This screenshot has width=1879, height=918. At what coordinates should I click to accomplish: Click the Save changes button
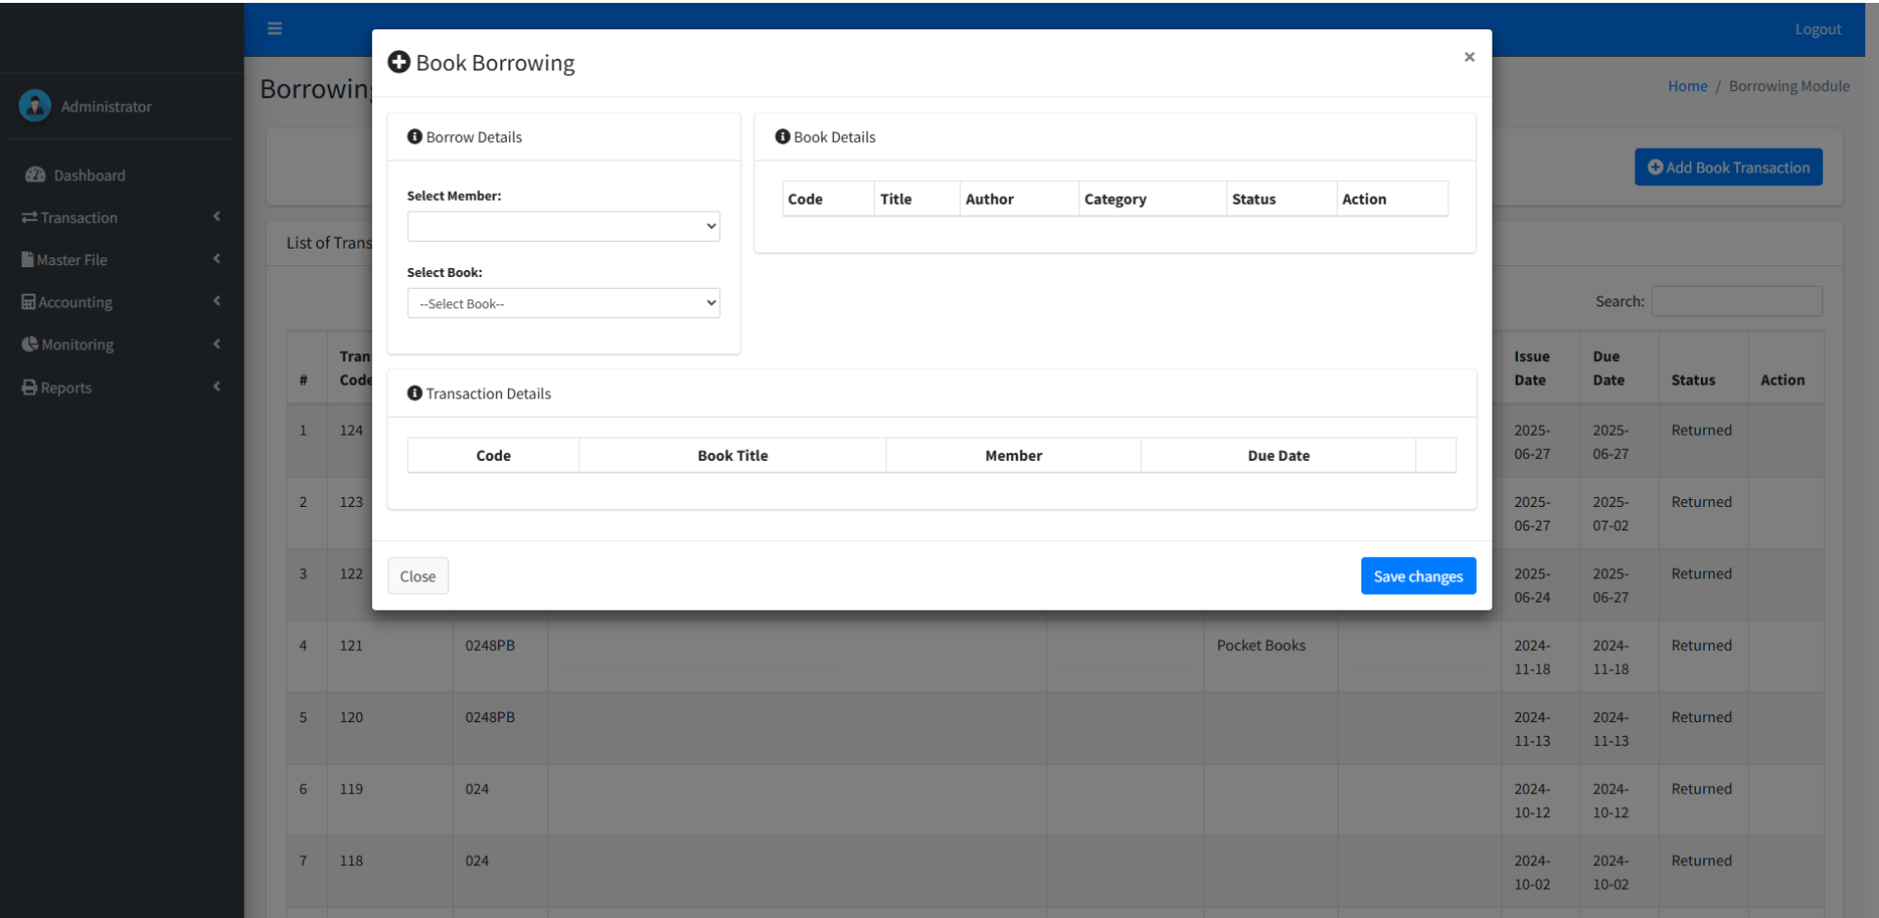(x=1418, y=576)
